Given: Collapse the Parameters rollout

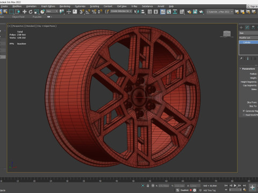Looking at the screenshot, I should pyautogui.click(x=248, y=69).
